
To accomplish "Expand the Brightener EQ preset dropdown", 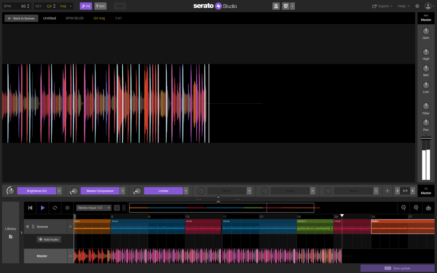I will point(59,191).
